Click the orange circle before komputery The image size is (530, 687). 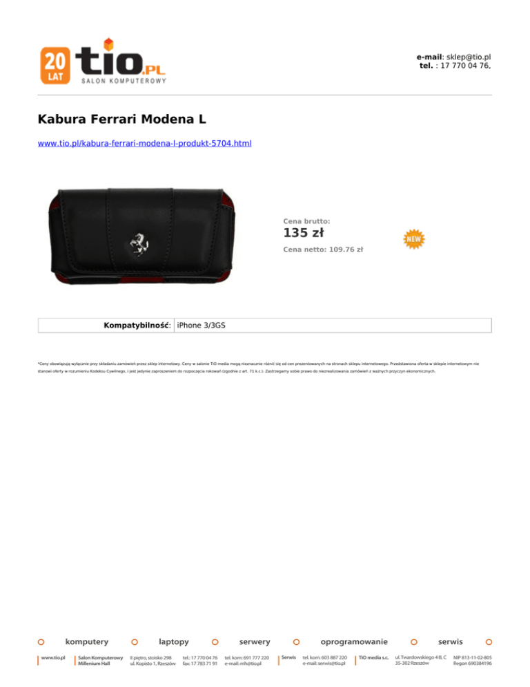41,642
